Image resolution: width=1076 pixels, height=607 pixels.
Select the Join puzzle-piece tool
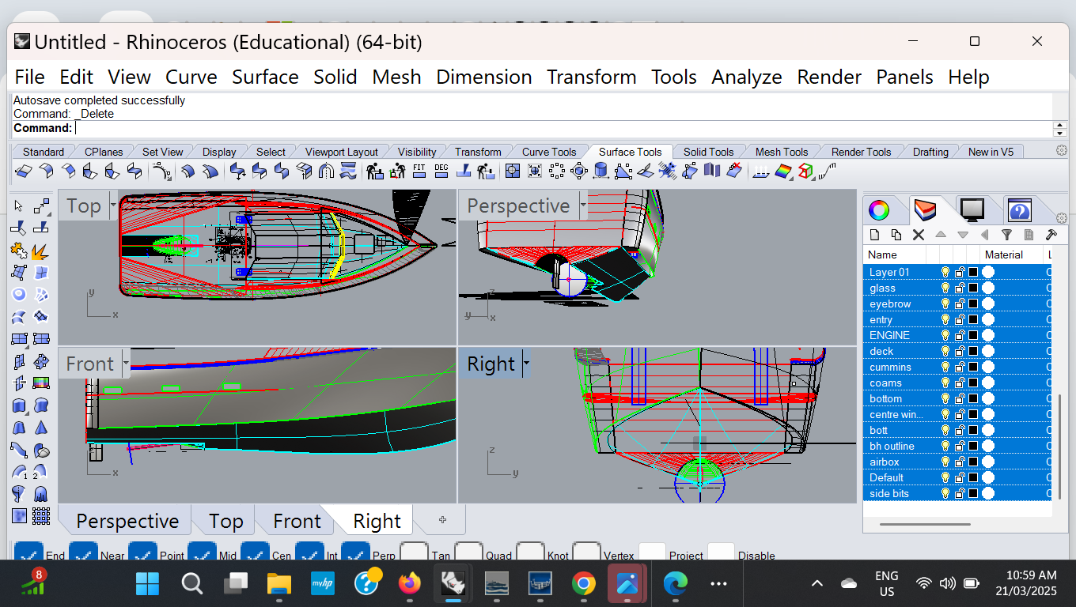(19, 251)
